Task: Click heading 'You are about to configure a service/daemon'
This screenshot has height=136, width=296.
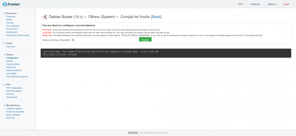Action: click(x=69, y=25)
